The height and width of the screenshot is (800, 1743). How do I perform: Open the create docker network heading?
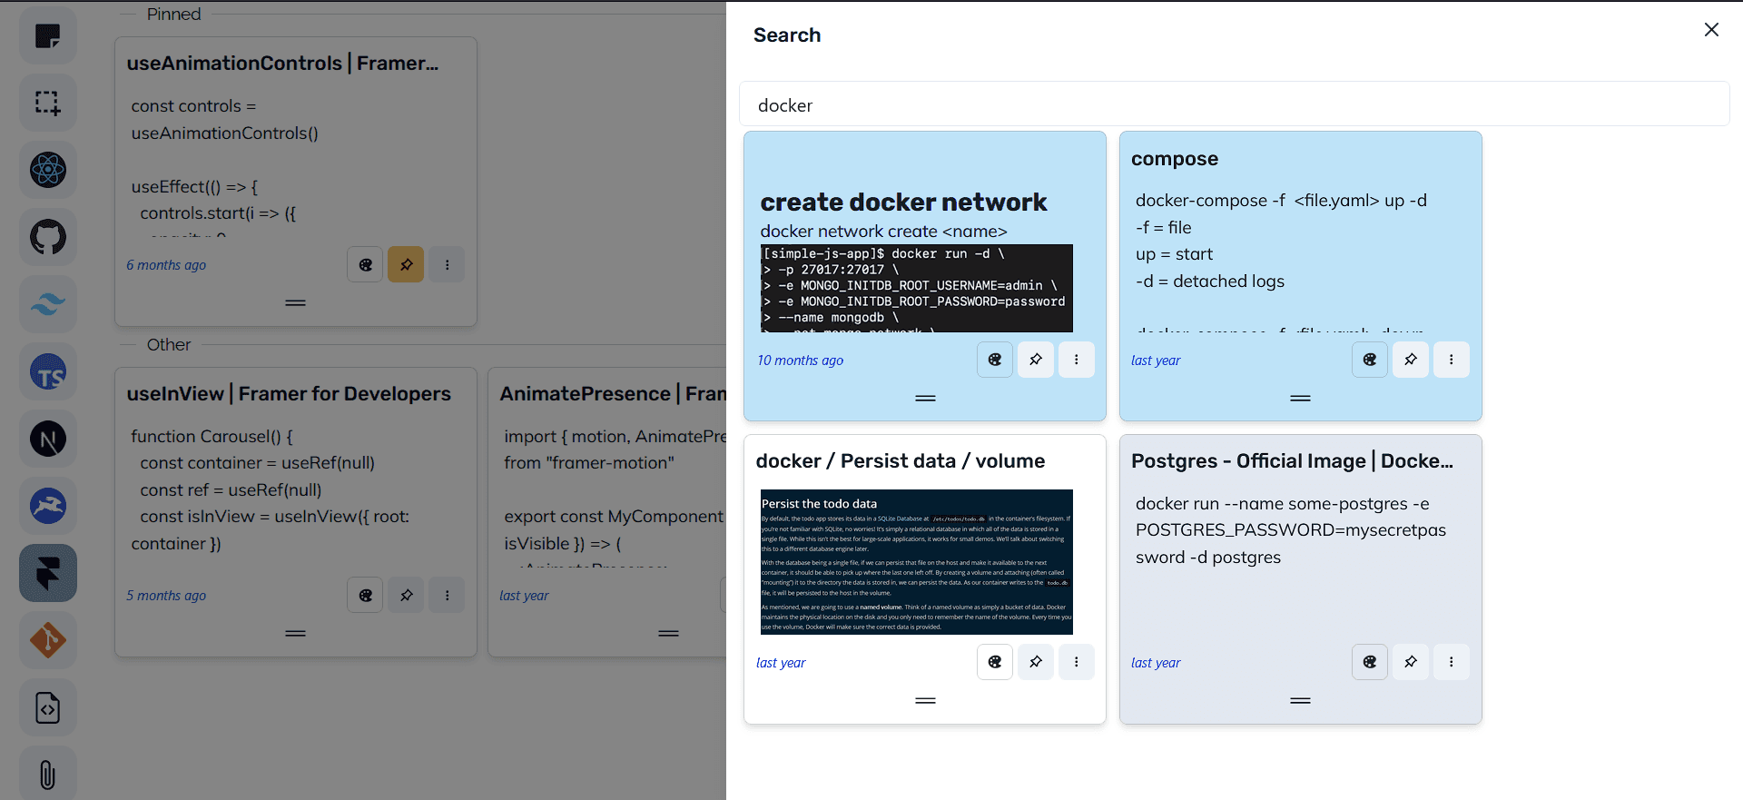coord(903,202)
